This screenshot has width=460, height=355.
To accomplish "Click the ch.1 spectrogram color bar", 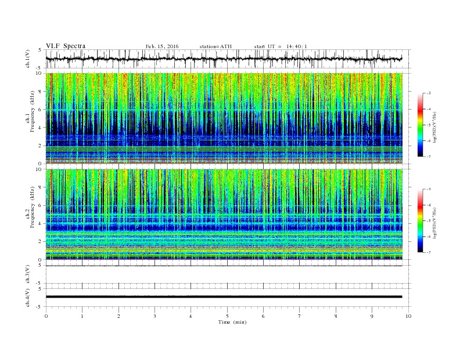I will coord(420,125).
